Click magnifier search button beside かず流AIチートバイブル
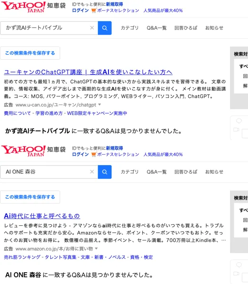Image resolution: width=248 pixels, height=284 pixels. 105,28
